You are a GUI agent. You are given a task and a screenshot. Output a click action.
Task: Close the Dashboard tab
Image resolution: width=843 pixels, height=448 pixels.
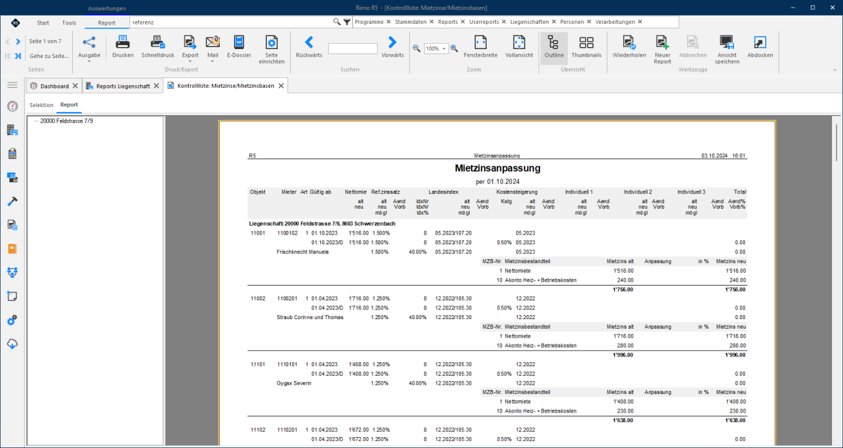[x=75, y=86]
